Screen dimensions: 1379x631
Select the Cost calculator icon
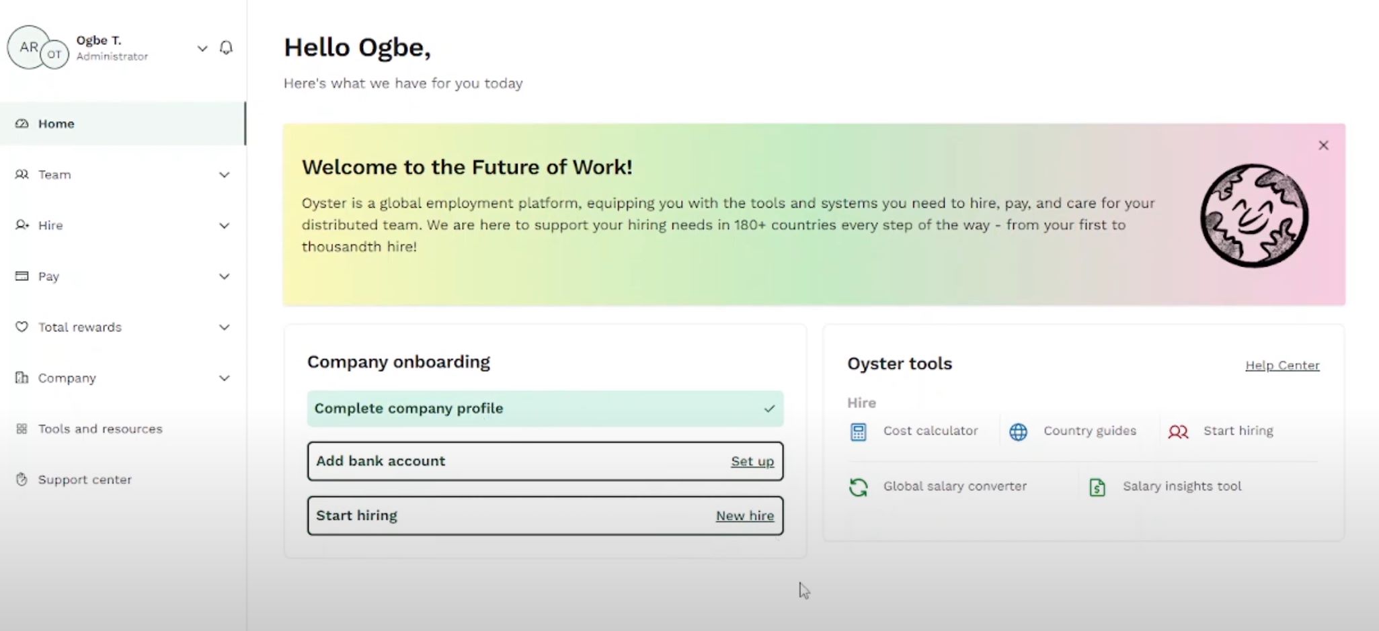(x=857, y=431)
